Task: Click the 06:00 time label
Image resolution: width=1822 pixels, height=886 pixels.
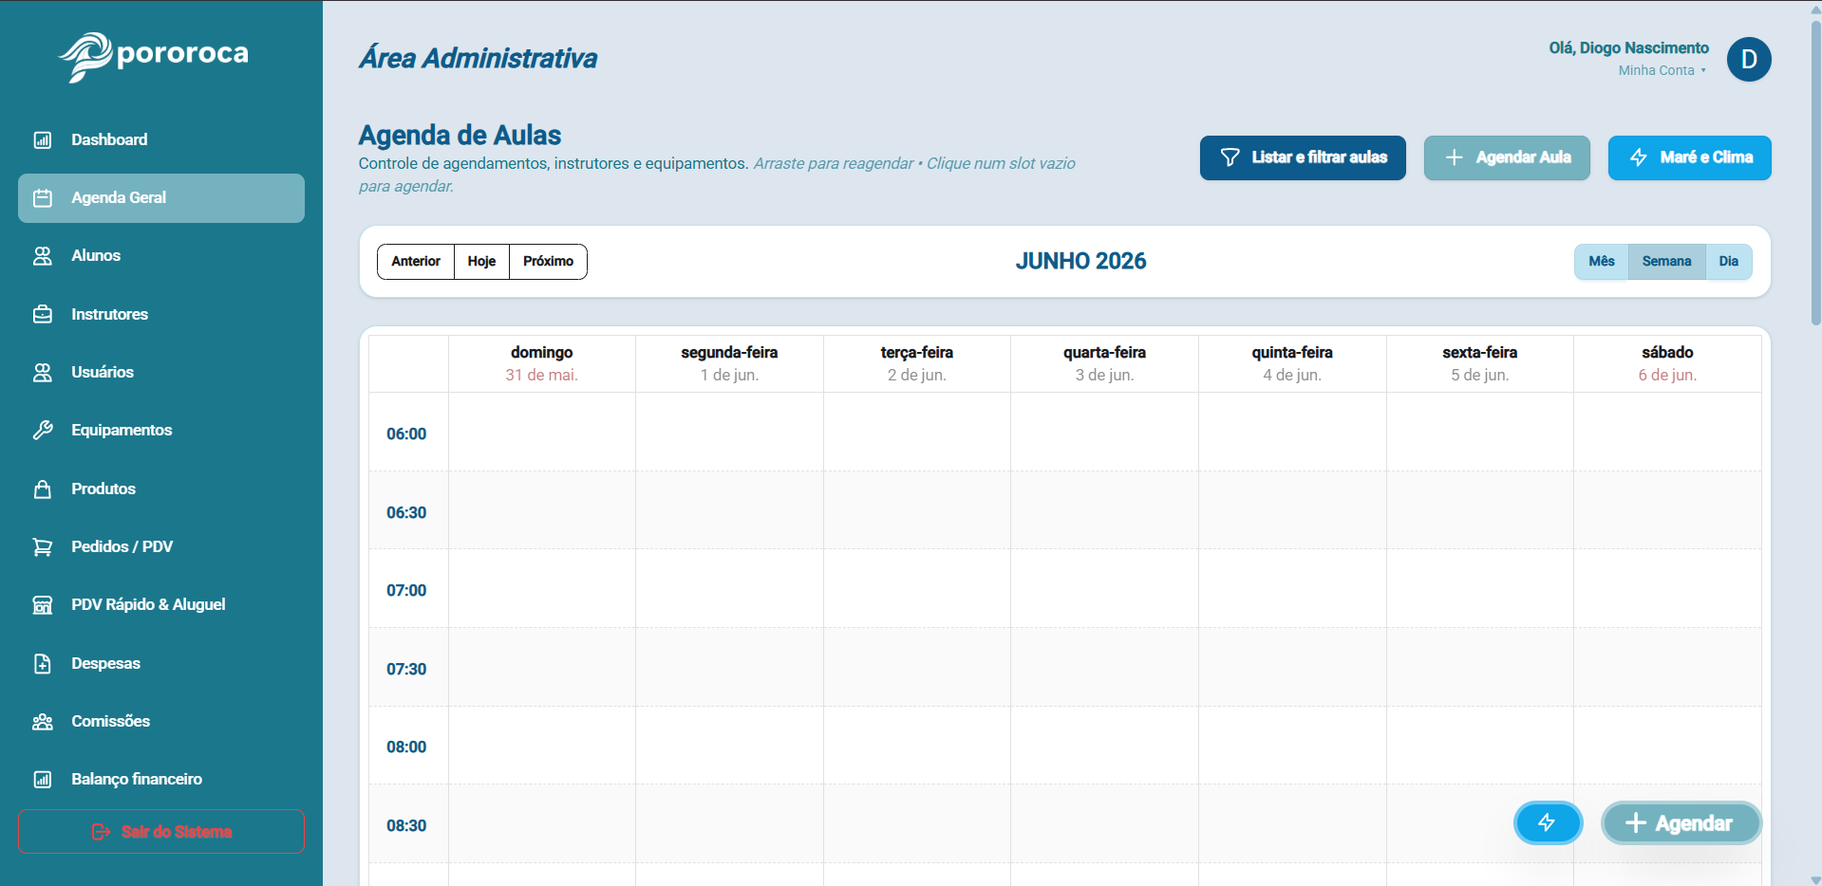Action: click(406, 434)
